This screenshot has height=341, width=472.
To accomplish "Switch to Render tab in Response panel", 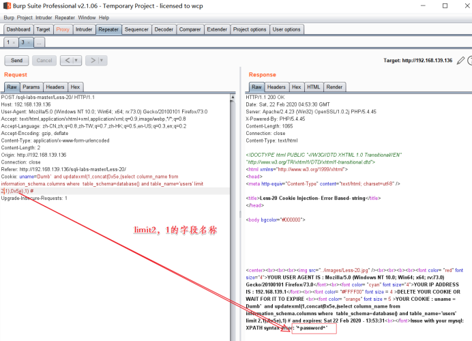I will 334,87.
